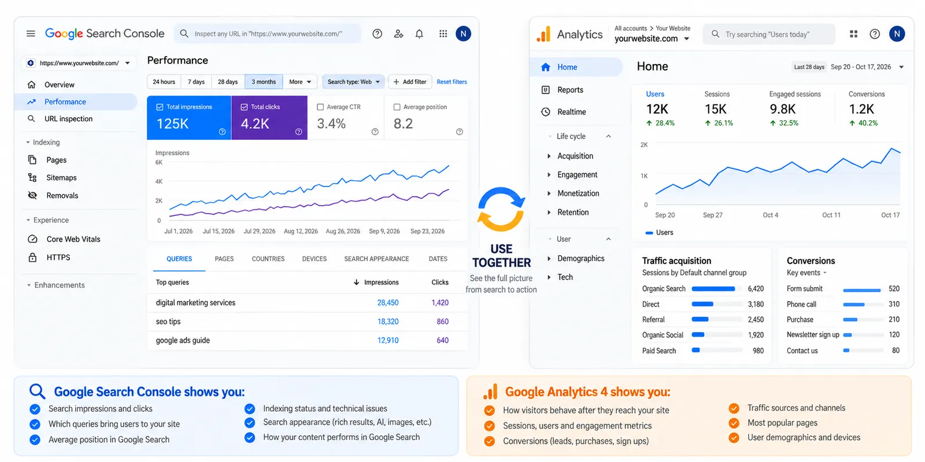Select the 28 days range button
The width and height of the screenshot is (925, 462).
pos(228,82)
